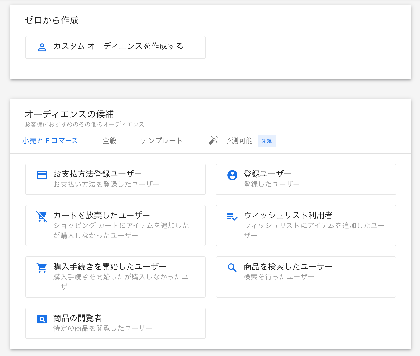Open the 全般 tab
Viewport: 420px width, 356px height.
[109, 141]
